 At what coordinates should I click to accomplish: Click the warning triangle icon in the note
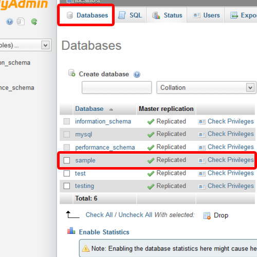86,248
